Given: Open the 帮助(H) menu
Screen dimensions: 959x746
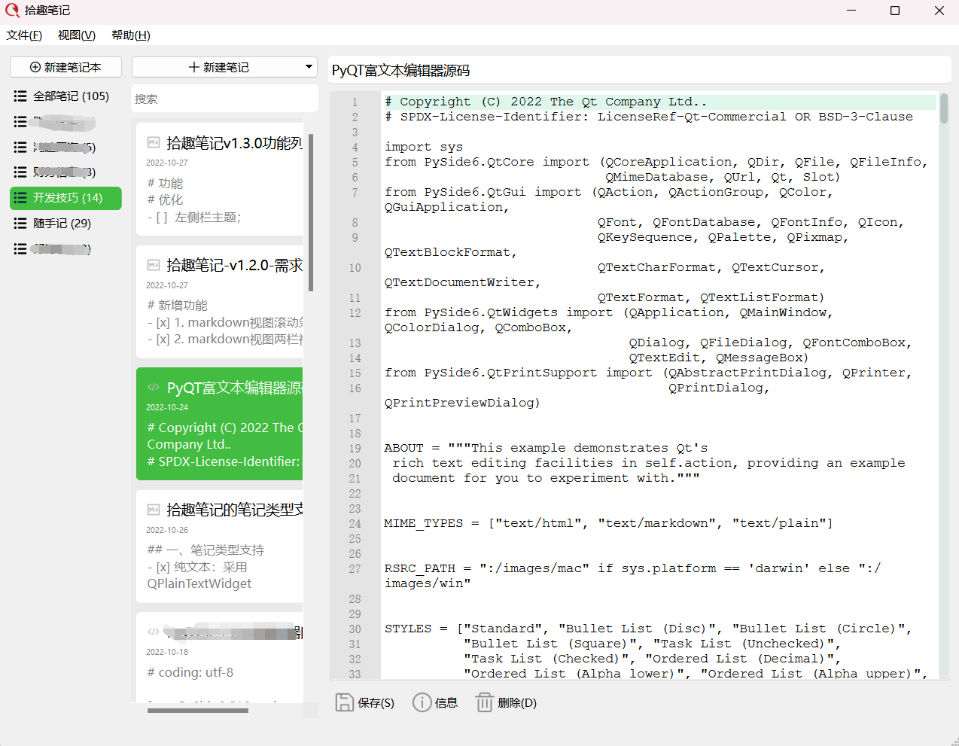Looking at the screenshot, I should [131, 35].
